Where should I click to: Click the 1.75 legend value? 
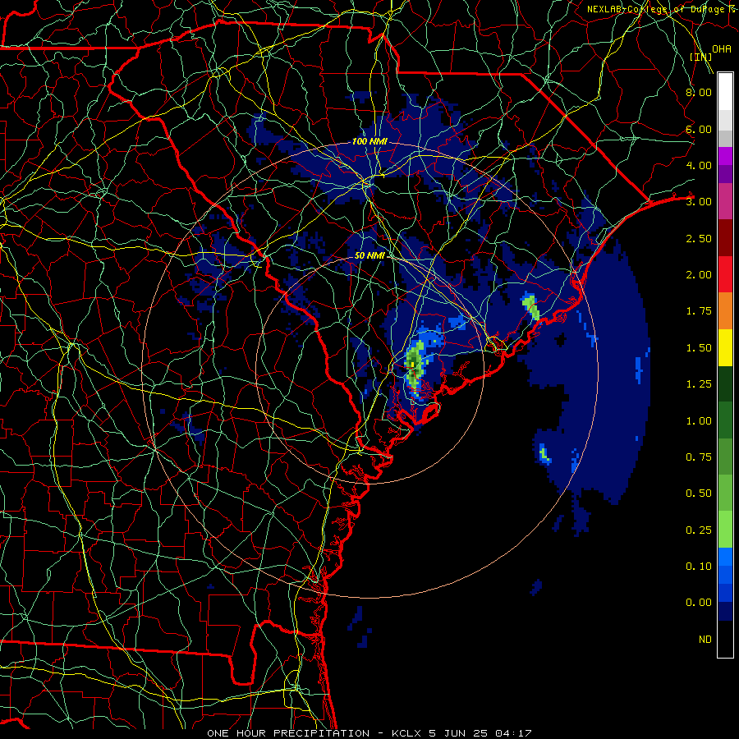(698, 311)
